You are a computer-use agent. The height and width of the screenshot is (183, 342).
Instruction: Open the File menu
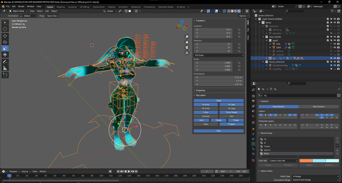click(x=8, y=6)
